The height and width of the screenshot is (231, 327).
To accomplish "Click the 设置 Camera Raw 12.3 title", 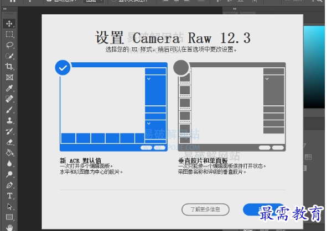I will pos(173,38).
